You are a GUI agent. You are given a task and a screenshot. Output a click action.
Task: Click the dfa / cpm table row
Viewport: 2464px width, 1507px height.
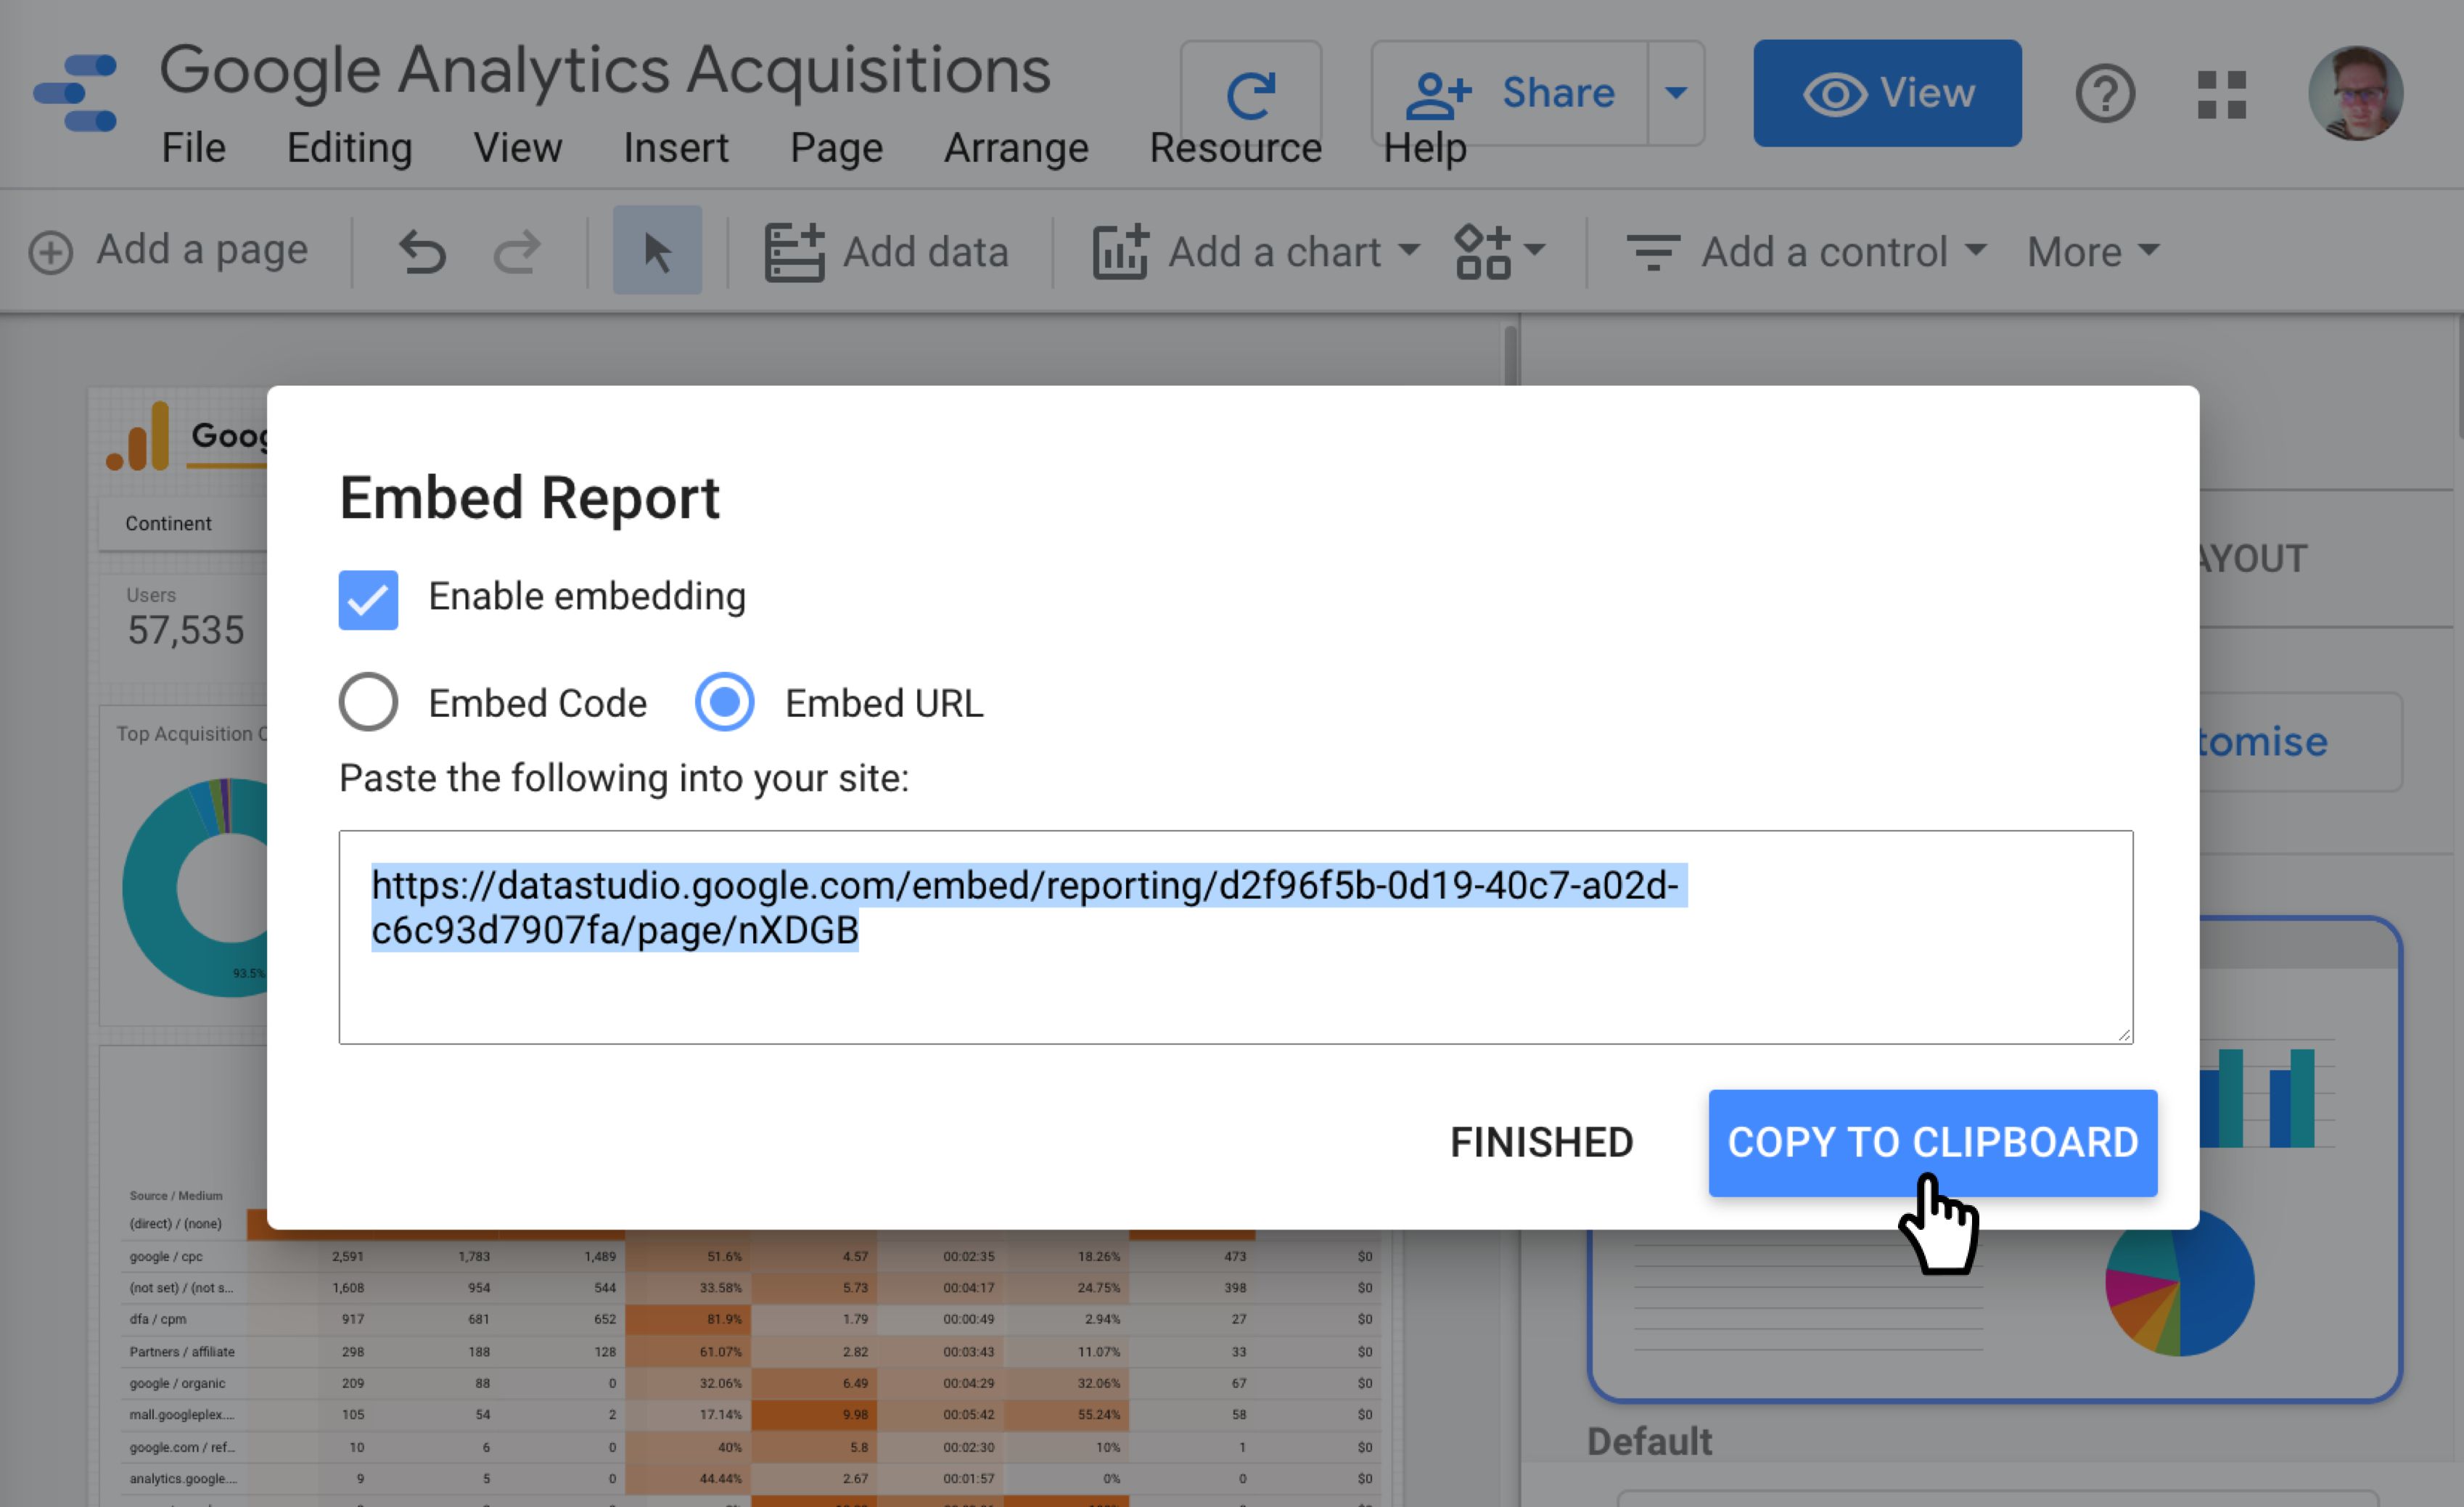750,1319
